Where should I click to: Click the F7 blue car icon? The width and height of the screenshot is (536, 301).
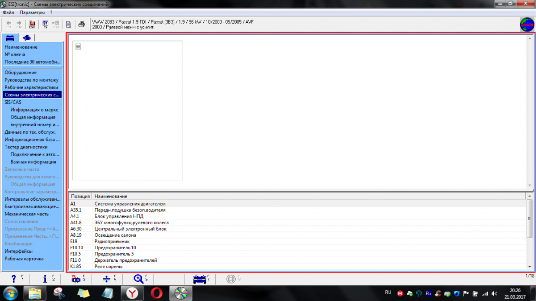click(200, 279)
